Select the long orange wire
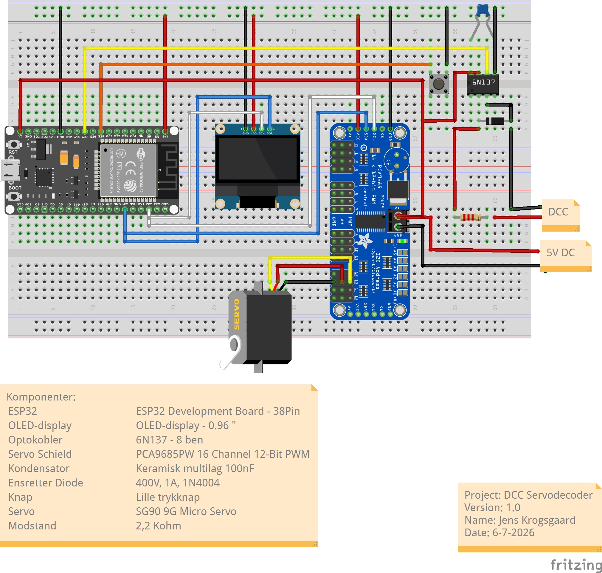 pyautogui.click(x=265, y=64)
